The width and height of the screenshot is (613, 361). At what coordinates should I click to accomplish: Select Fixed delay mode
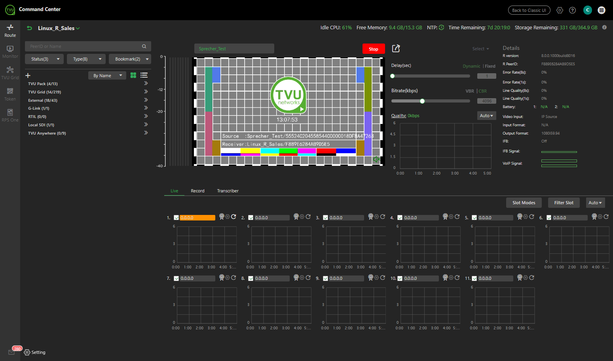click(490, 66)
